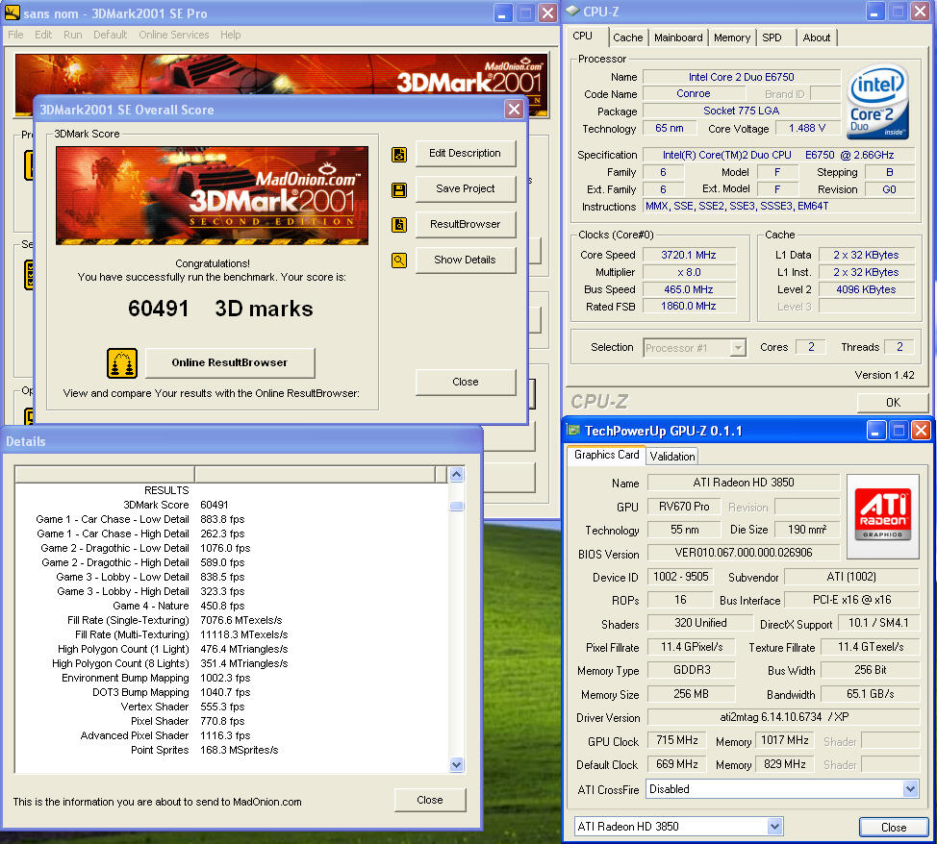Viewport: 937px width, 844px height.
Task: Click the Intel Core 2 Duo logo
Action: point(878,102)
